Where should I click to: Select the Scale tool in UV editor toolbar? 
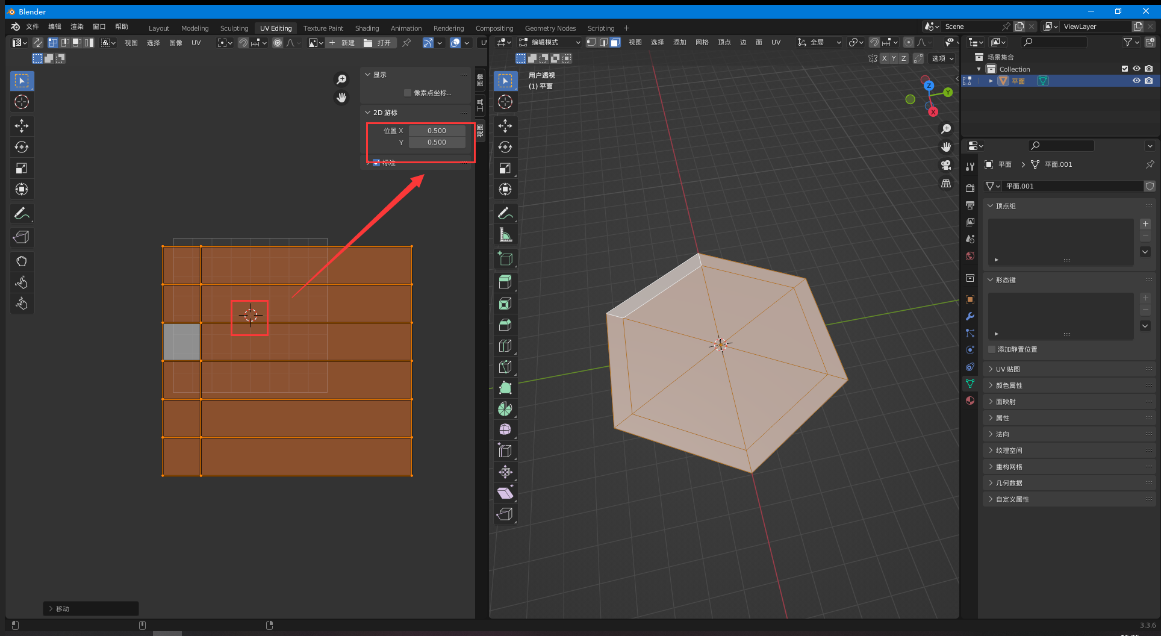[x=22, y=168]
